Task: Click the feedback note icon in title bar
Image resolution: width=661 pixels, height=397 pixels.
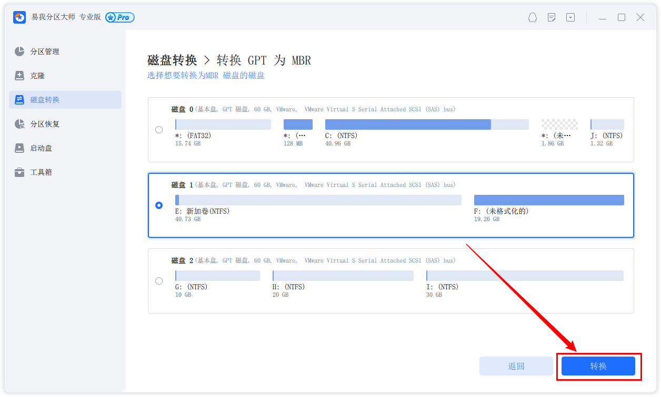Action: pos(552,17)
